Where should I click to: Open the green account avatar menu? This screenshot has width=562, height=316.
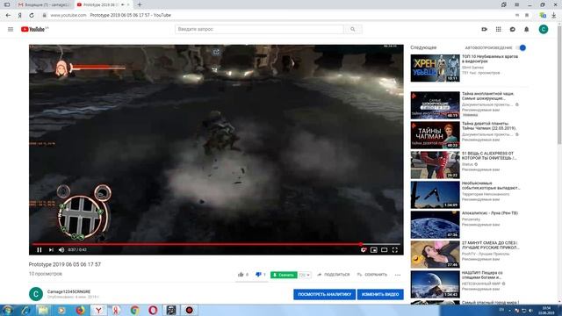coord(544,29)
